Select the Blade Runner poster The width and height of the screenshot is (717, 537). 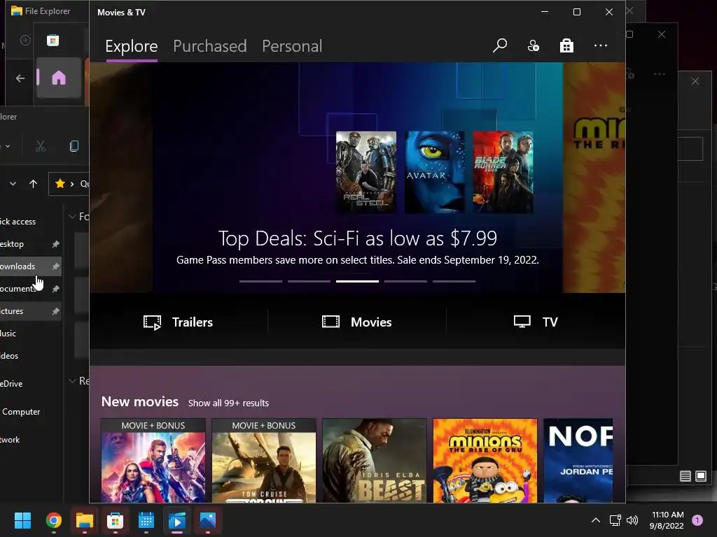[503, 172]
